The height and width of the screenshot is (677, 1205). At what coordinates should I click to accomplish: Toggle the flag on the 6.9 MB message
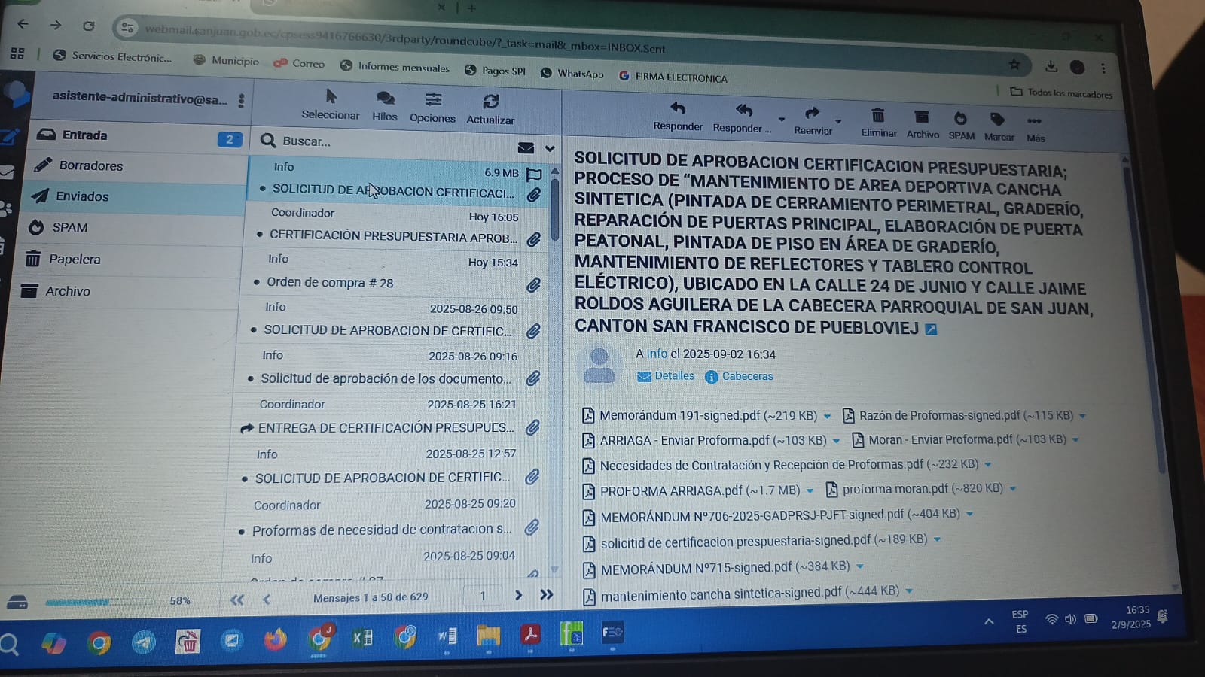point(534,175)
